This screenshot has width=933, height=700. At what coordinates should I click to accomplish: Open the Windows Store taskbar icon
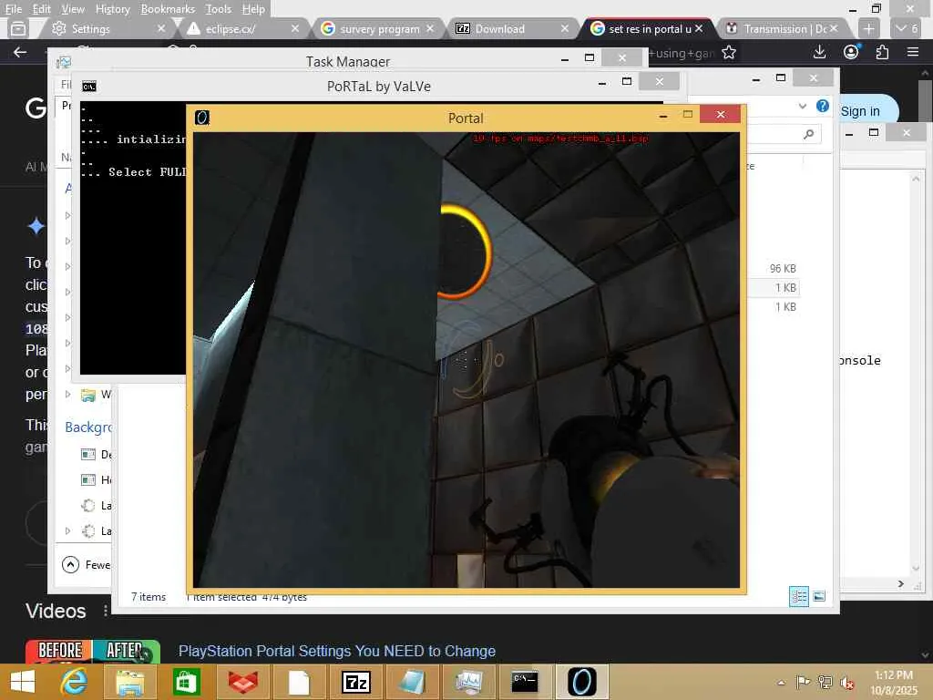pyautogui.click(x=186, y=682)
